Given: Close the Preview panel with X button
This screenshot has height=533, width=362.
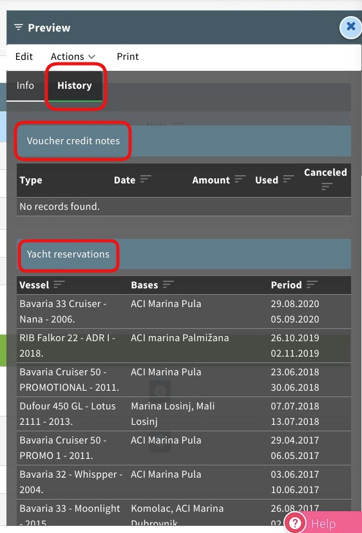Looking at the screenshot, I should [350, 27].
